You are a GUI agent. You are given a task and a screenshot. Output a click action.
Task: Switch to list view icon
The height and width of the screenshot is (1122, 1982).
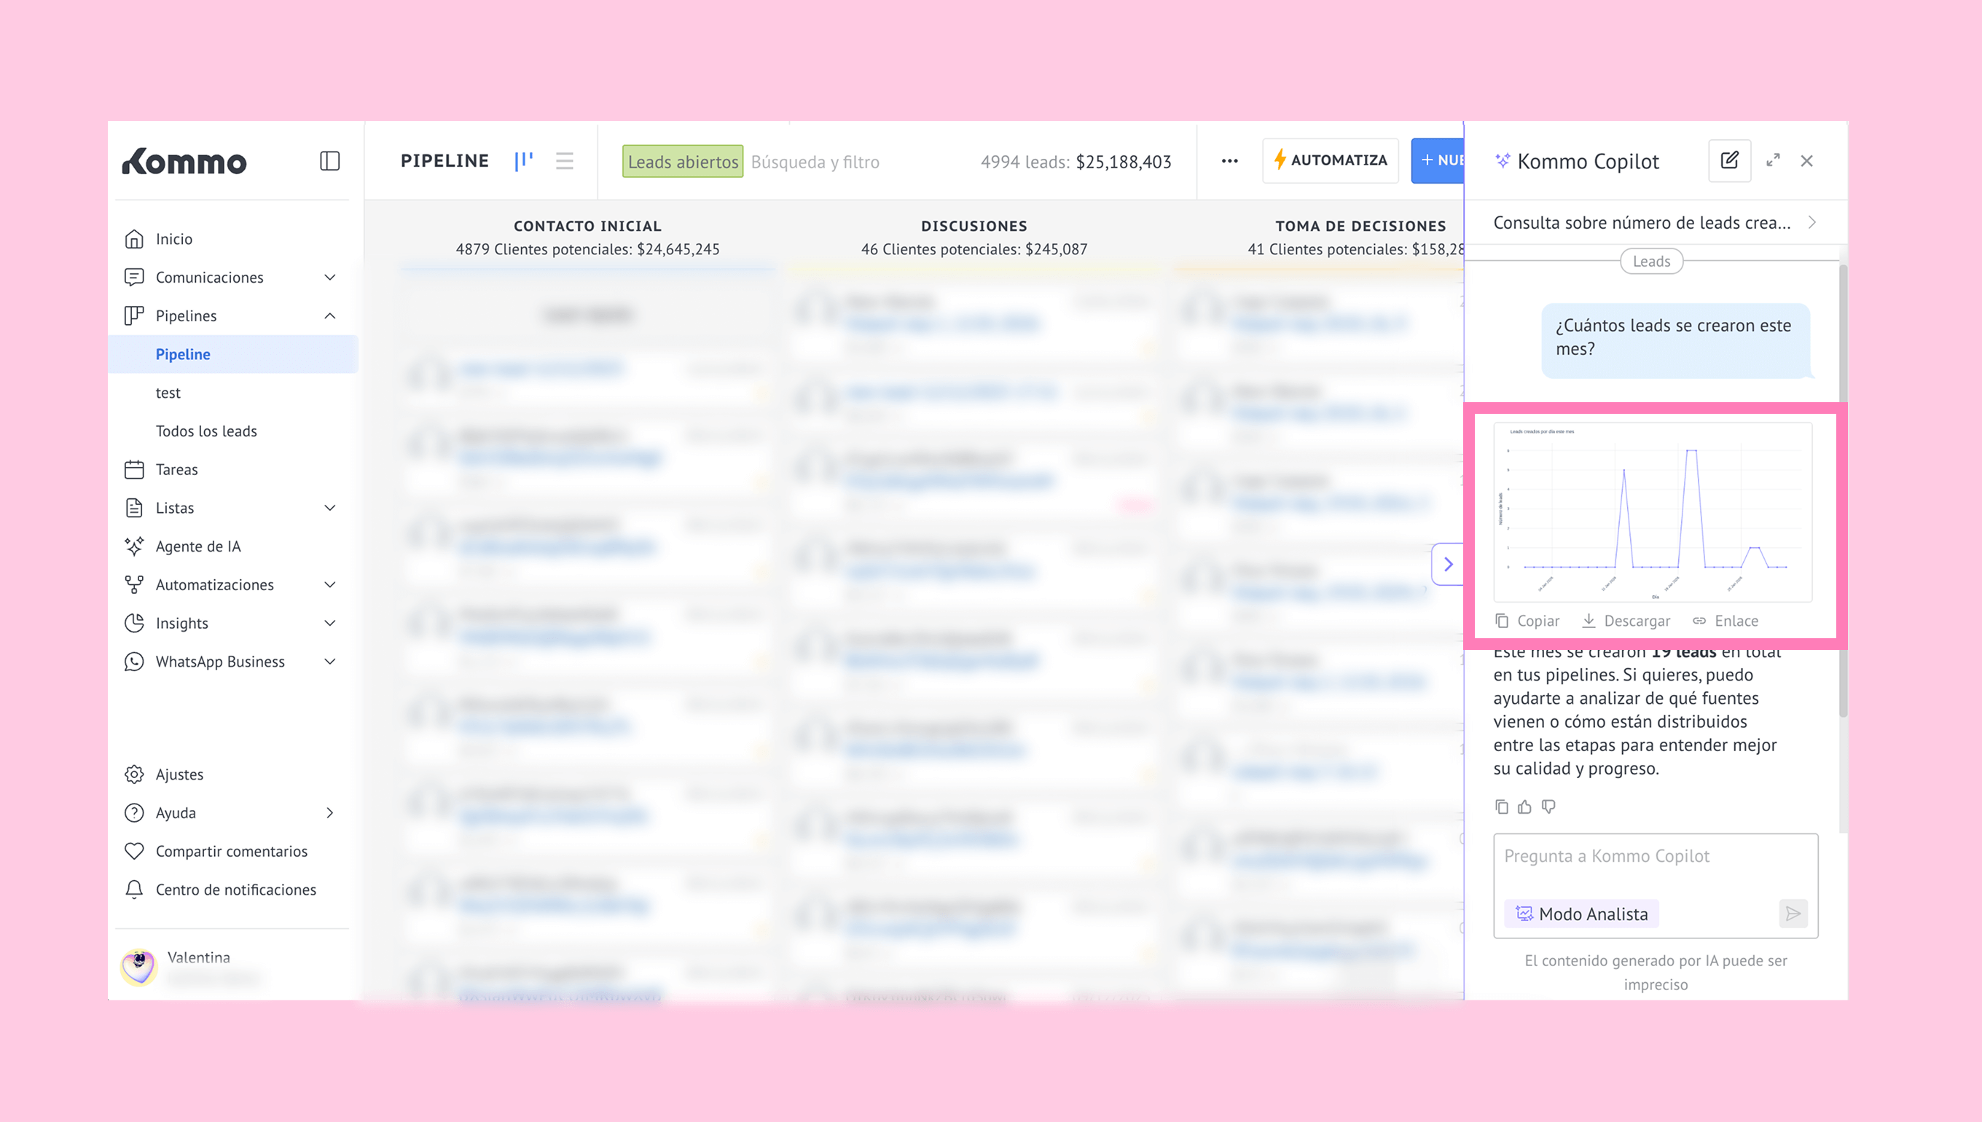pos(564,160)
